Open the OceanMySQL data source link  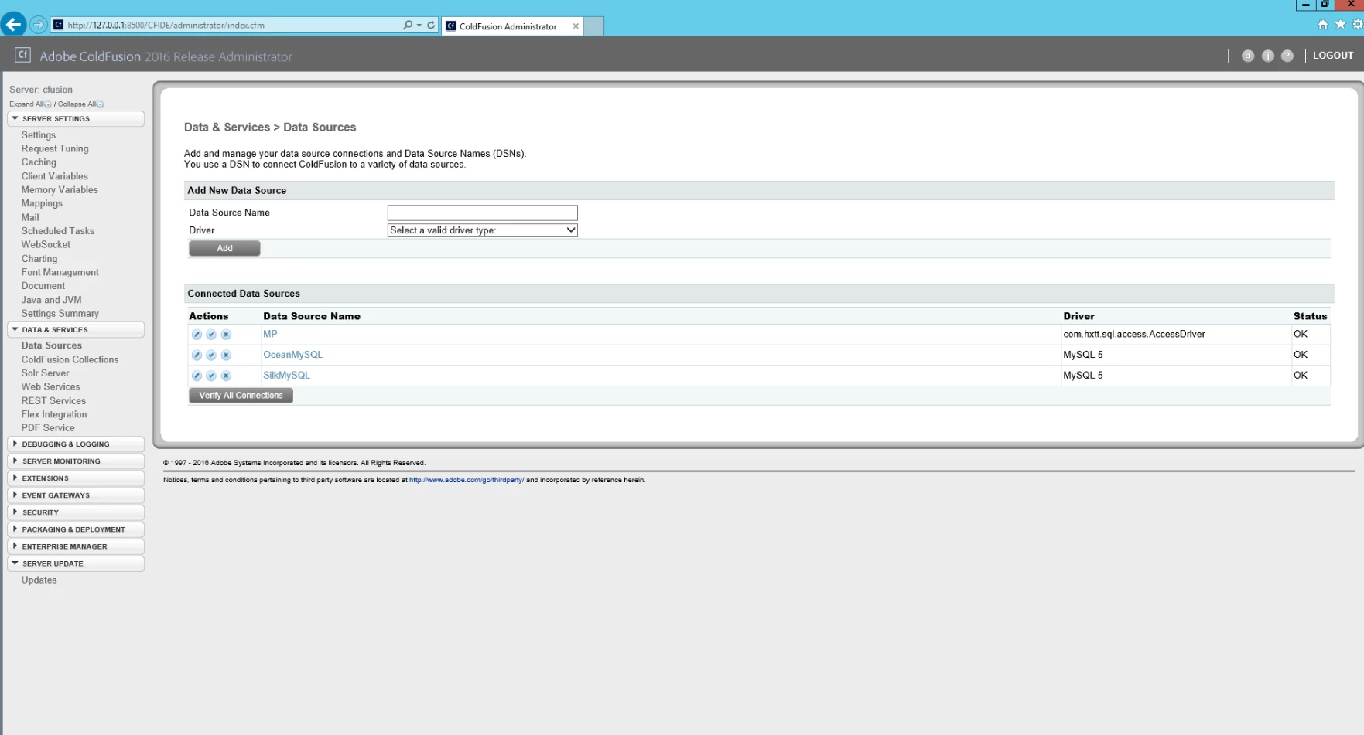[x=293, y=355]
